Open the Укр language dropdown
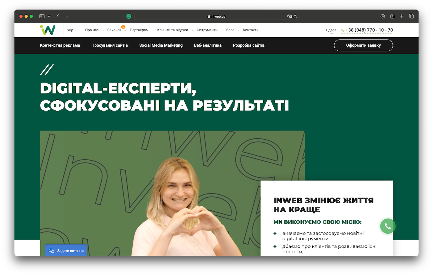Screen dimensions: 433x275 click(72, 30)
